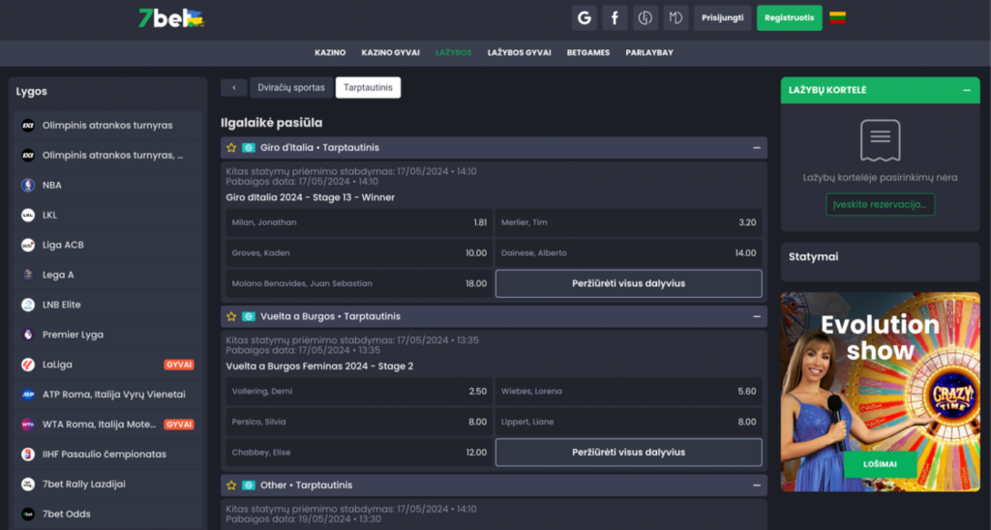
Task: Bet on Merlier, Tim at 3.20
Action: coord(628,222)
